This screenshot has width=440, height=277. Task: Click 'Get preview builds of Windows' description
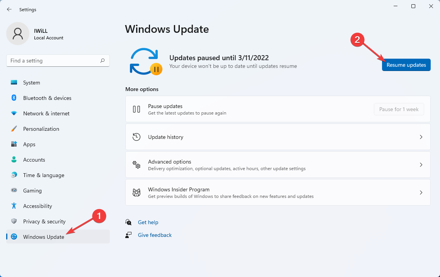[231, 196]
